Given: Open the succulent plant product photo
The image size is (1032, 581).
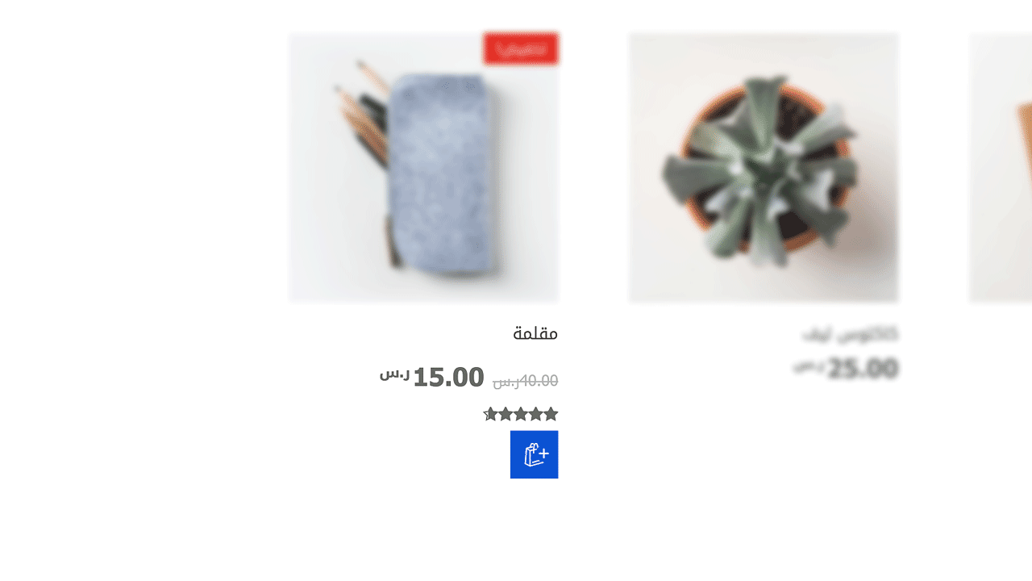Looking at the screenshot, I should point(764,168).
